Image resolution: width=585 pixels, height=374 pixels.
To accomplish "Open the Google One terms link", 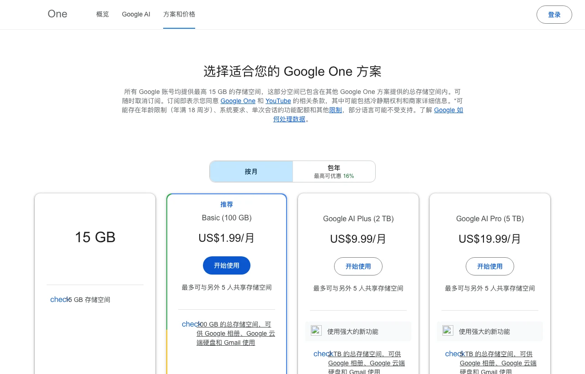I will click(x=238, y=101).
